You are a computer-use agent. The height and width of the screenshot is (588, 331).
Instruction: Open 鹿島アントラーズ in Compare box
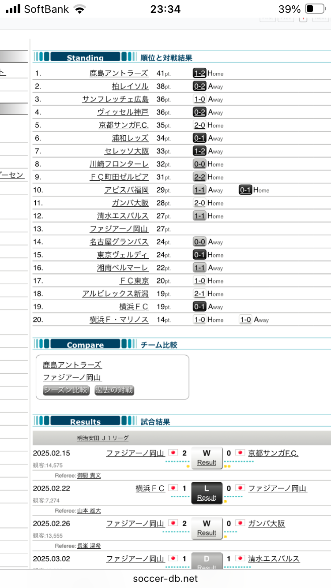coord(72,365)
